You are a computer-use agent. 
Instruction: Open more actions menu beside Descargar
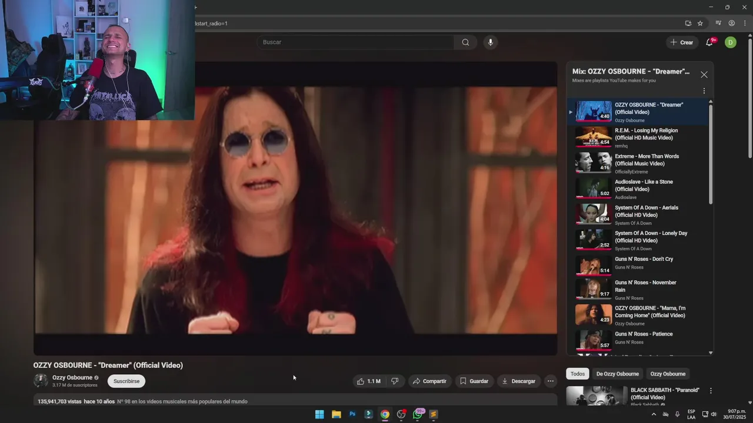point(550,381)
